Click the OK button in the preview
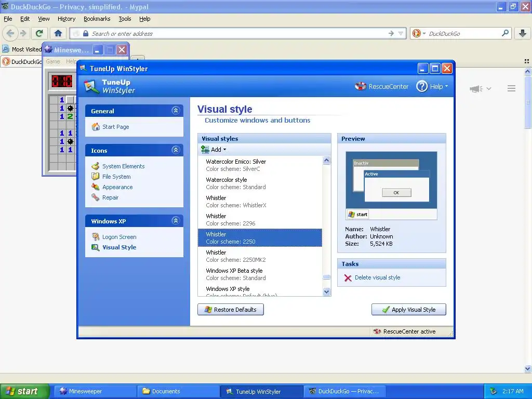The image size is (532, 399). (396, 193)
